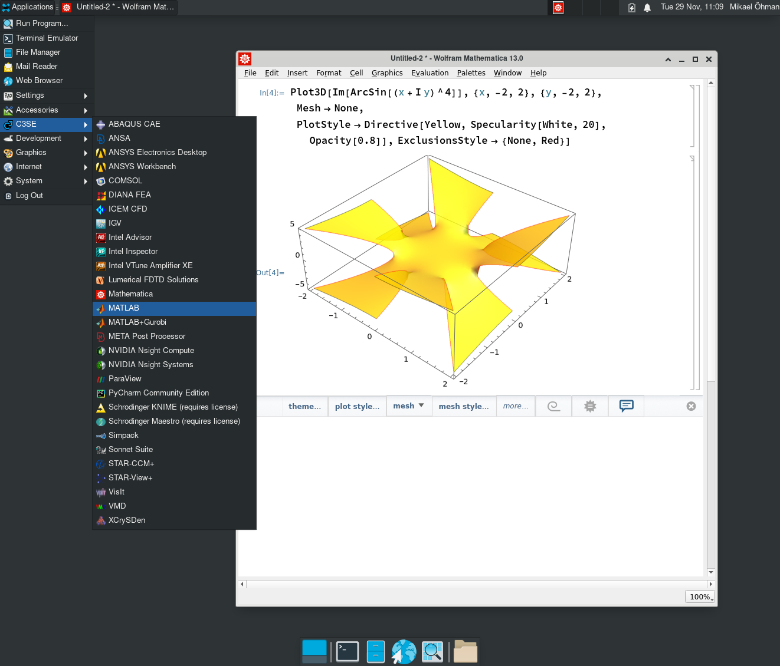The image size is (780, 666).
Task: Close the suggestions bar
Action: tap(691, 406)
